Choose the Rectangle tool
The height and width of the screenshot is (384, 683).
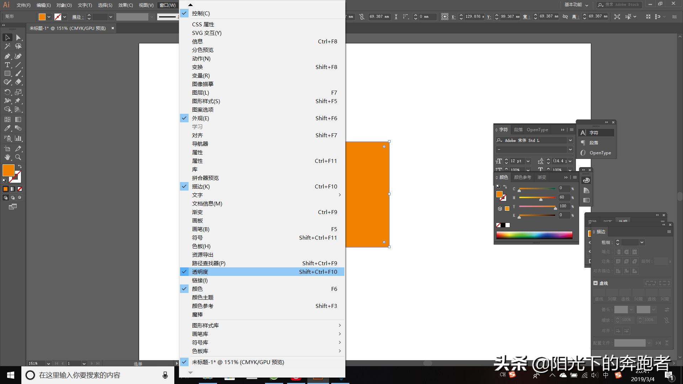coord(7,73)
